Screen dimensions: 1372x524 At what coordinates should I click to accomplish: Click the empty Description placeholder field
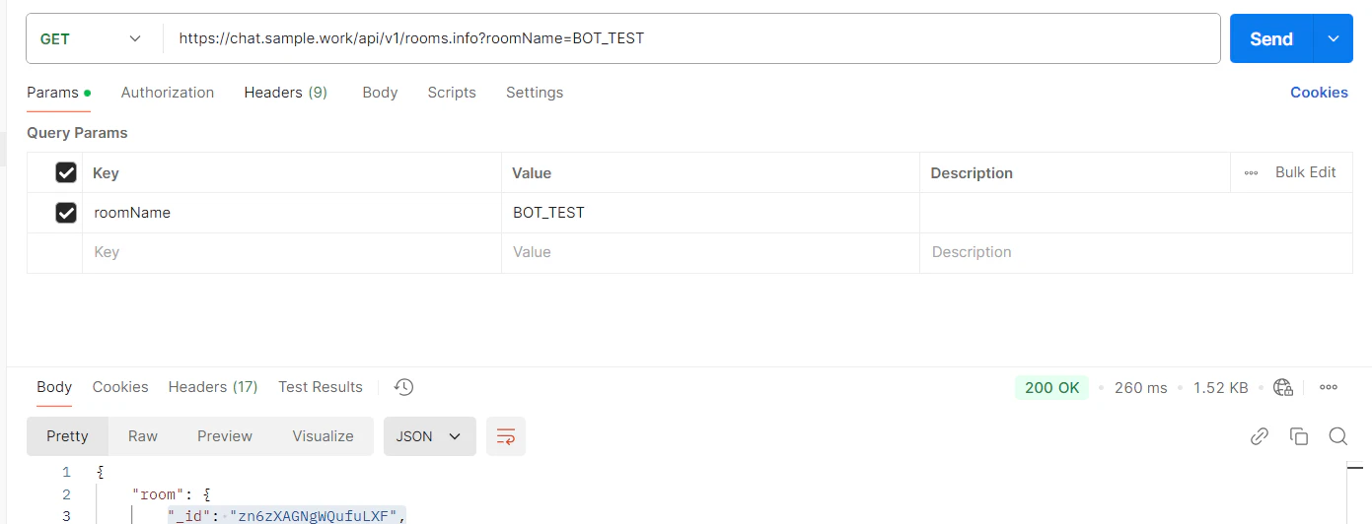tap(1136, 252)
